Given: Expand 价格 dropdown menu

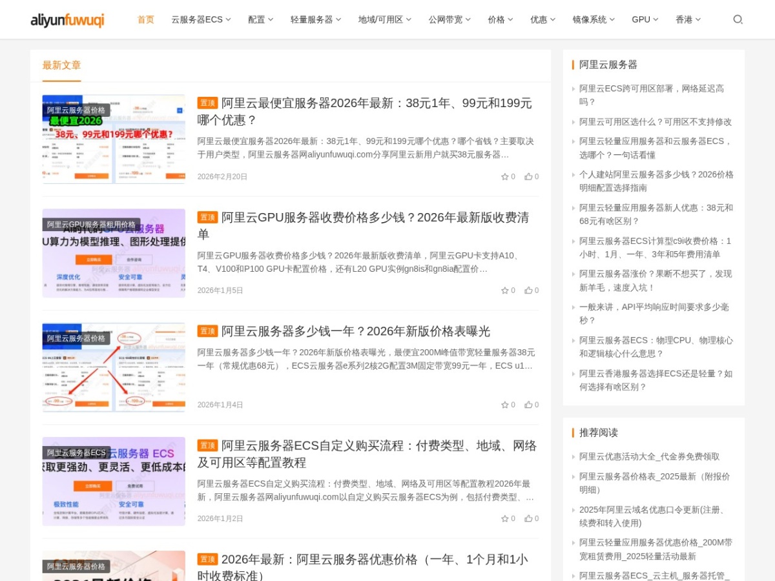Looking at the screenshot, I should [x=501, y=19].
